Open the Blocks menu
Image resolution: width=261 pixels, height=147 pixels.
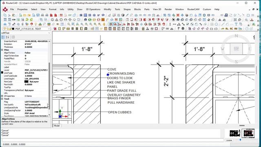tap(137, 9)
